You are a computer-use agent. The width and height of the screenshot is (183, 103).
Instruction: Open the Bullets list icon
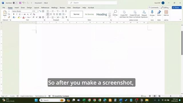coord(48,11)
